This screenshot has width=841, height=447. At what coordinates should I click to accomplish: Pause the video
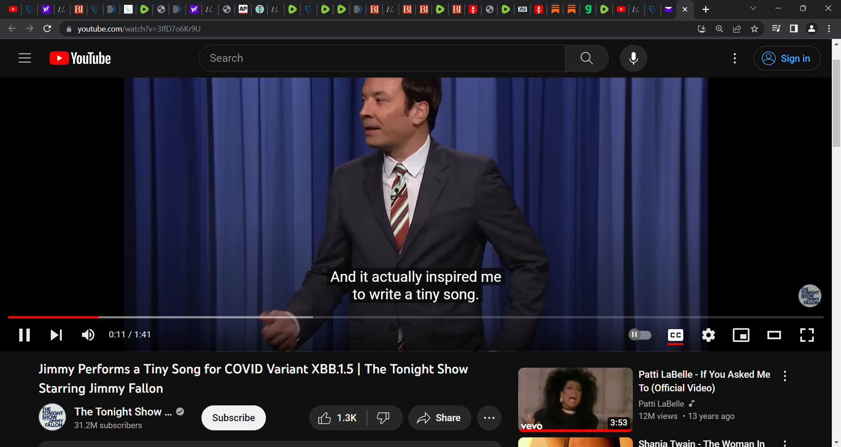coord(25,335)
